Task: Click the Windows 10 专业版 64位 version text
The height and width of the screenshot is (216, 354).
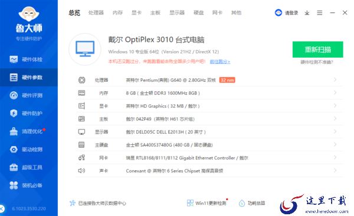Action: [x=163, y=52]
